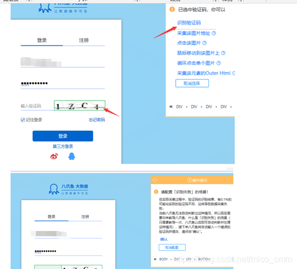This screenshot has width=297, height=269.
Task: Click help icon beside 采集该图片地址
Action: (x=214, y=33)
